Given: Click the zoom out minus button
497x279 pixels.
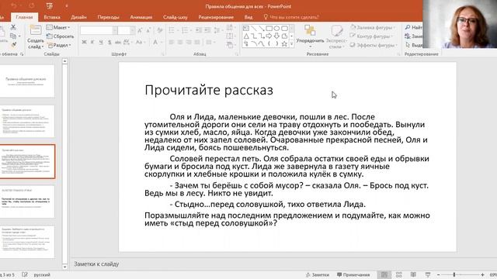Looking at the screenshot, I should pos(438,275).
